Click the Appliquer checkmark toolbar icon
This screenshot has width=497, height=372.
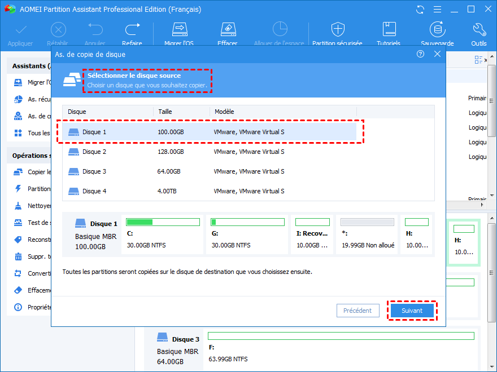point(20,33)
